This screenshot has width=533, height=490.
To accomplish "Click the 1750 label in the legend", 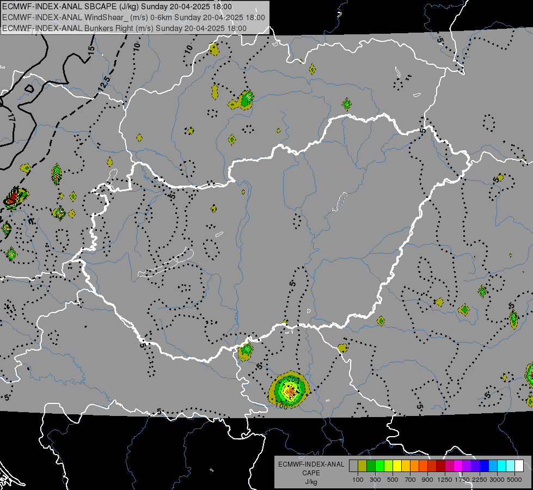I will pyautogui.click(x=462, y=480).
